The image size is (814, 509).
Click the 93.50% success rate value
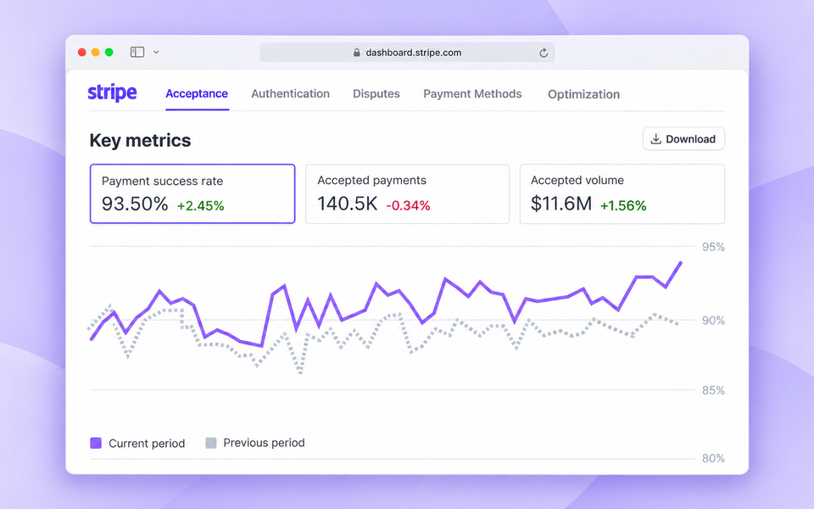(135, 204)
